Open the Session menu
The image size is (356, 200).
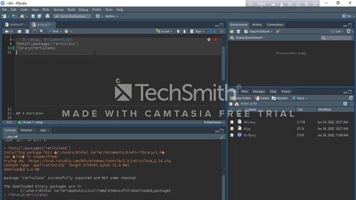[x=58, y=9]
